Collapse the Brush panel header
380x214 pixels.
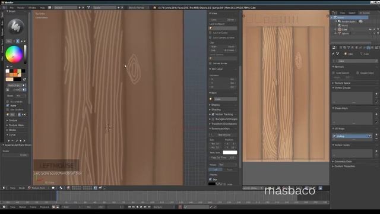pos(12,11)
